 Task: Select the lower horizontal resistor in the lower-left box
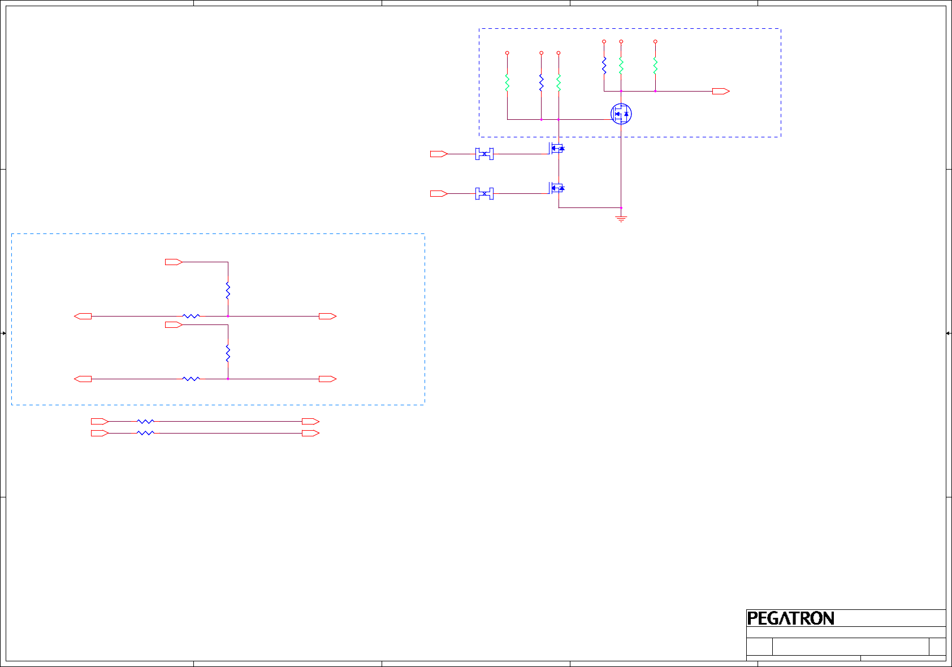[x=191, y=379]
